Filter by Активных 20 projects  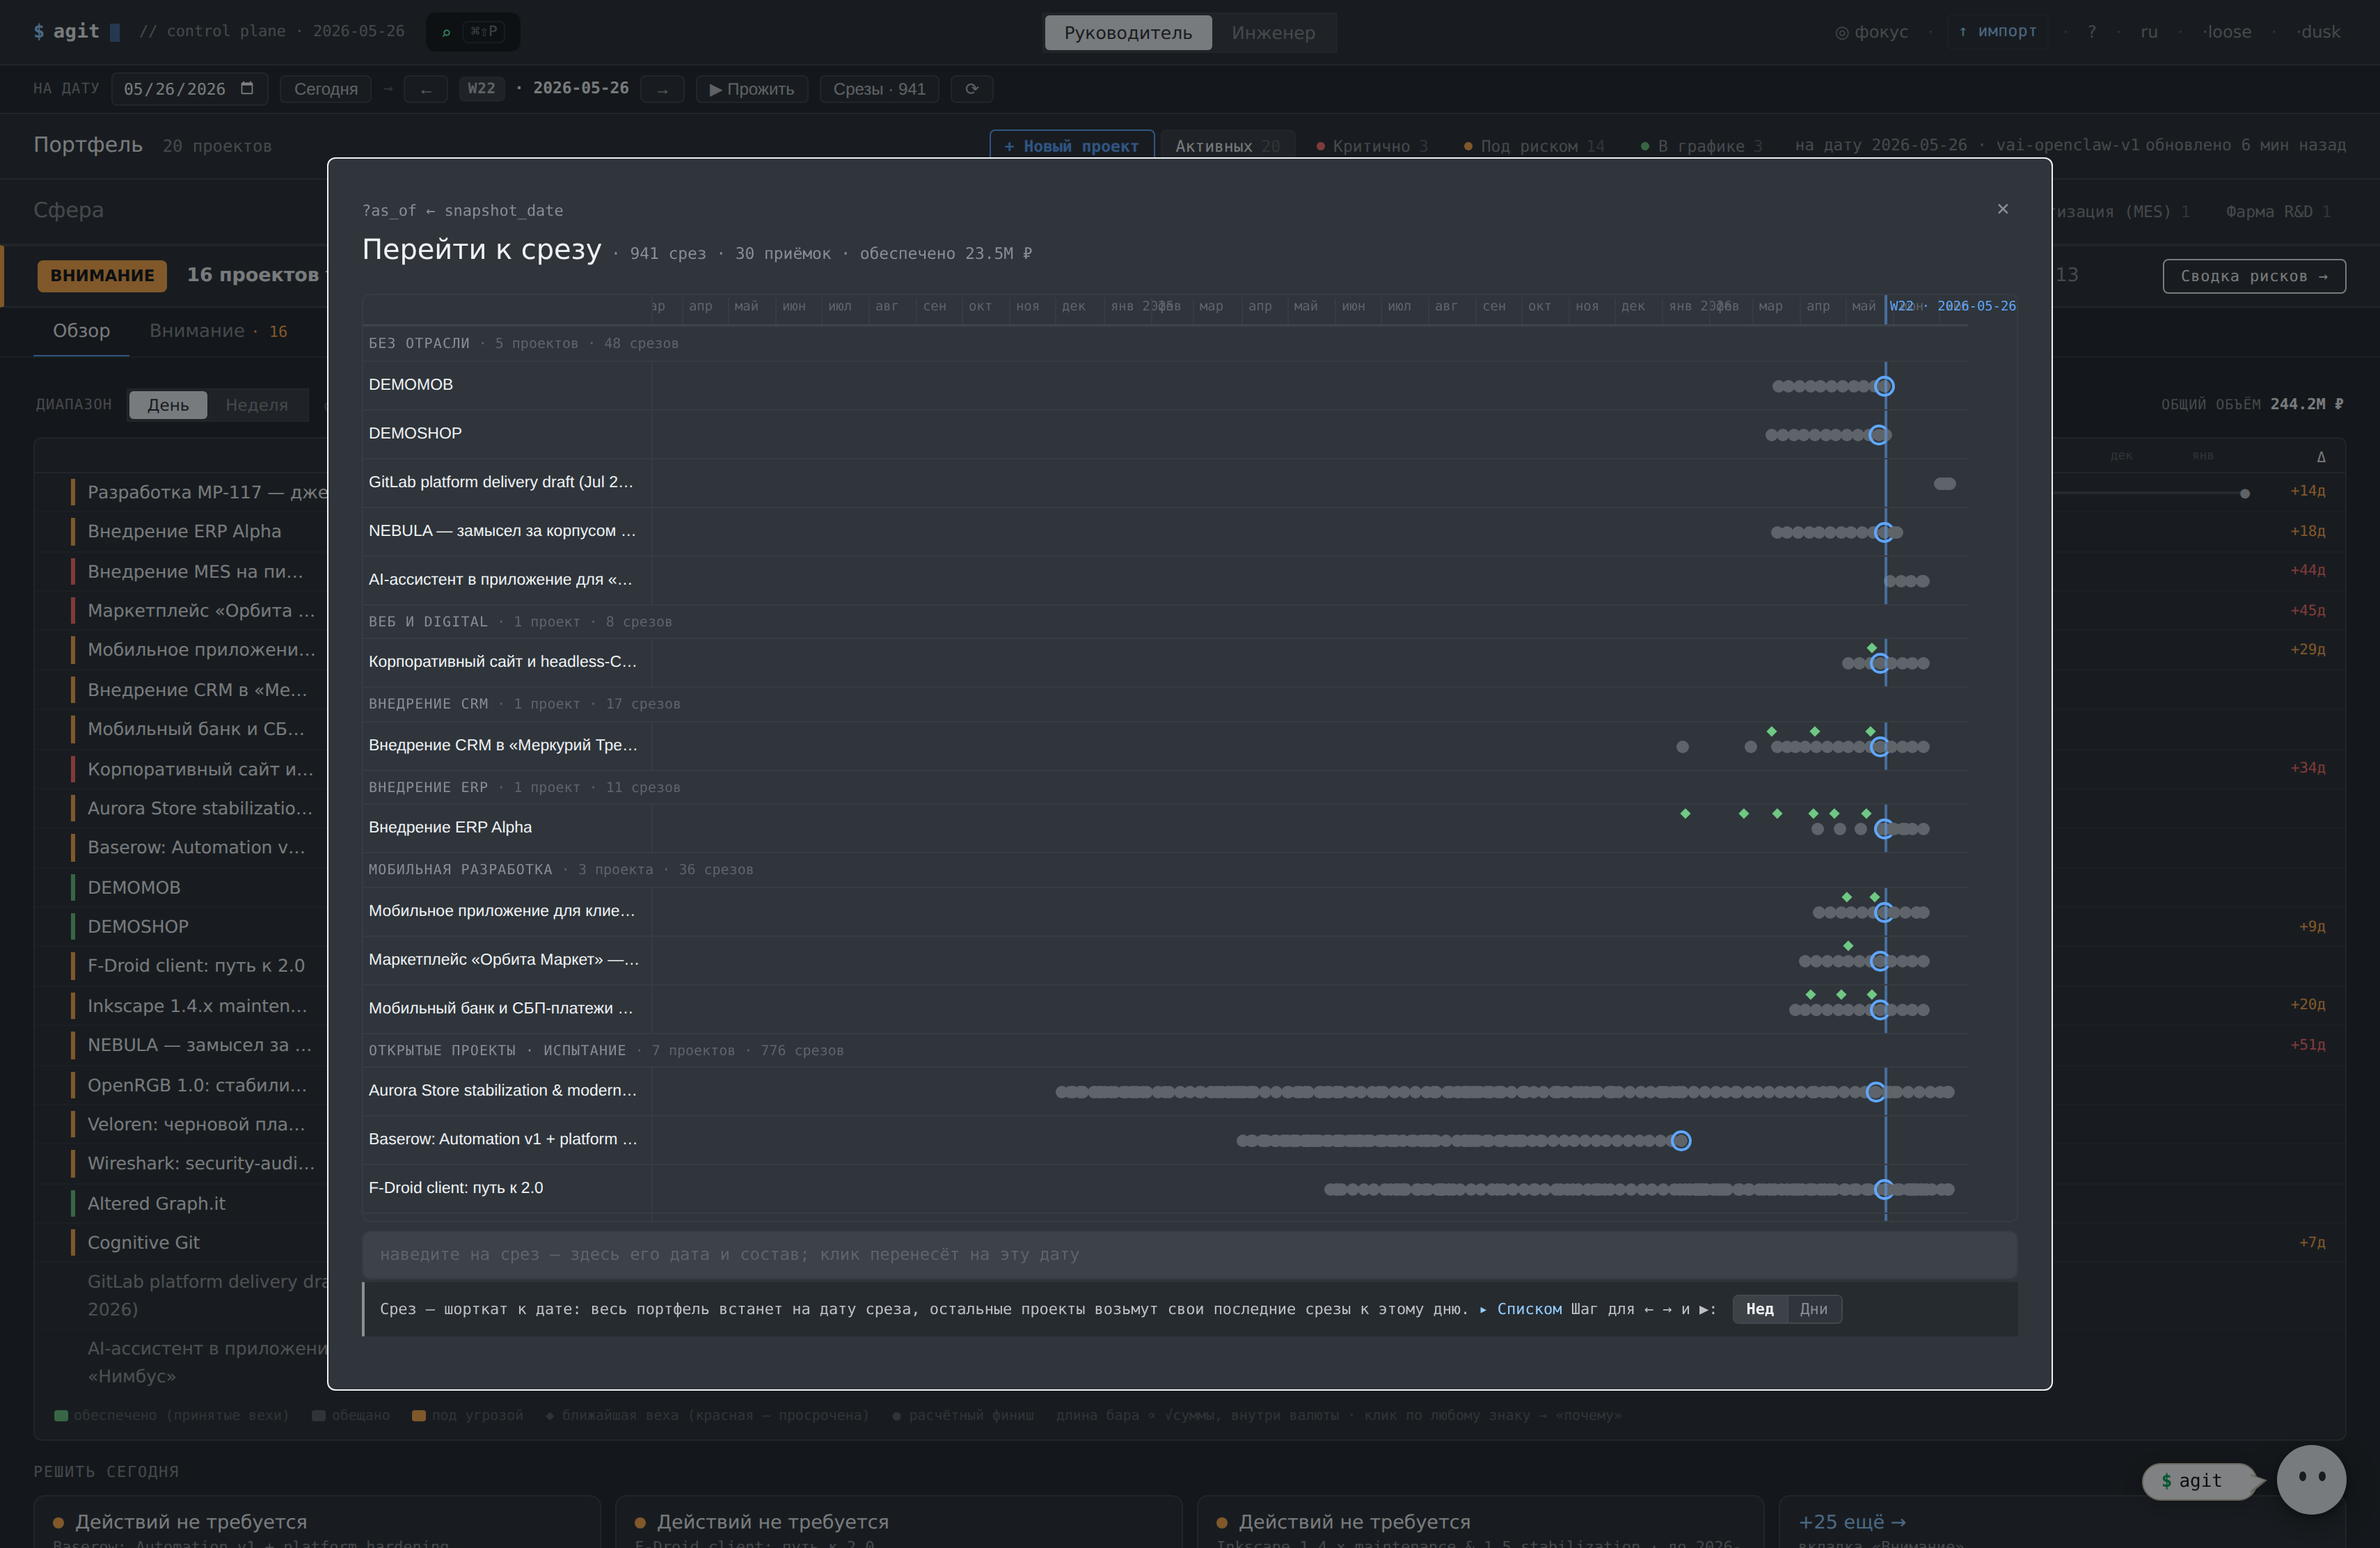[x=1227, y=146]
